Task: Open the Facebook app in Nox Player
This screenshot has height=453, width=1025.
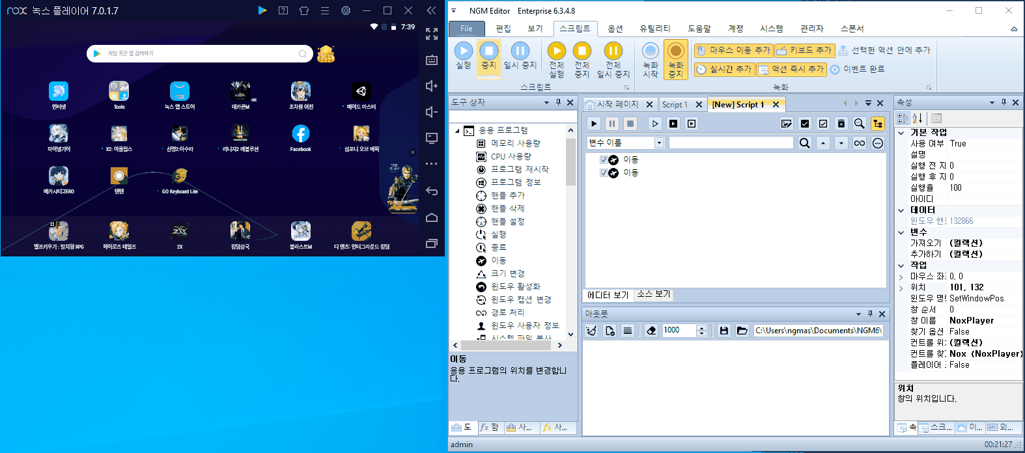Action: coord(300,133)
